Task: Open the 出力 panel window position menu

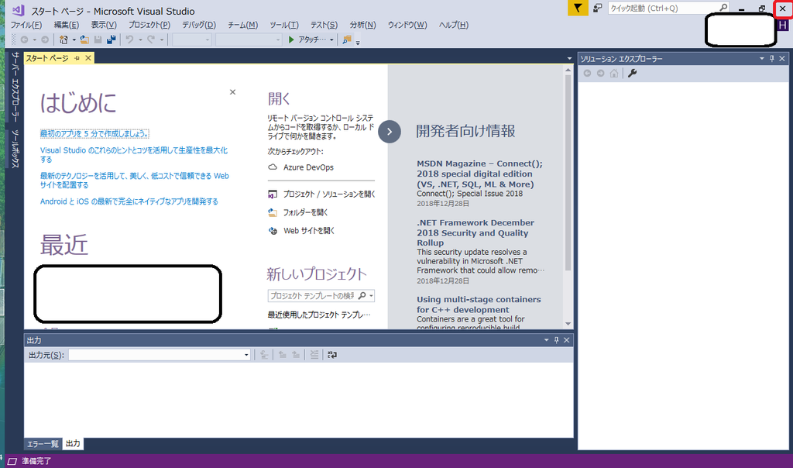Action: [x=546, y=340]
